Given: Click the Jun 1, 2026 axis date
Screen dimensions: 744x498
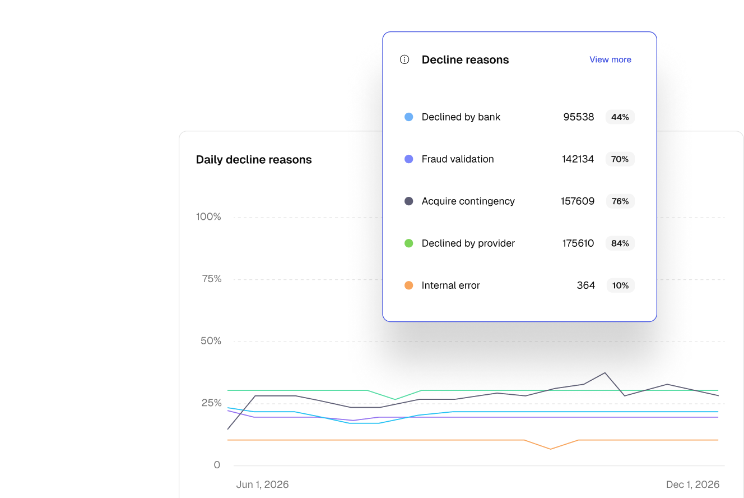Looking at the screenshot, I should 263,485.
